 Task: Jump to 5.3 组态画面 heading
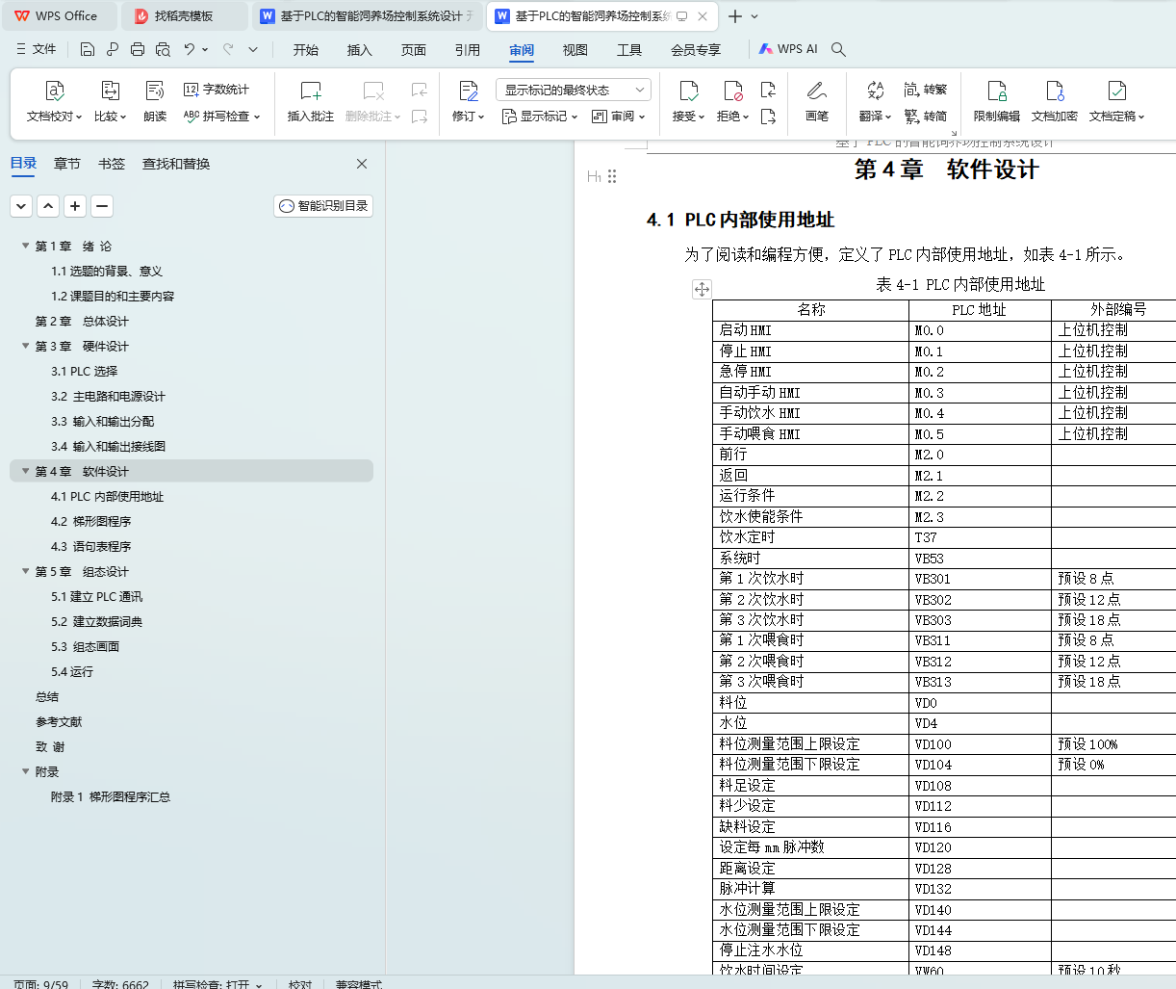point(86,646)
